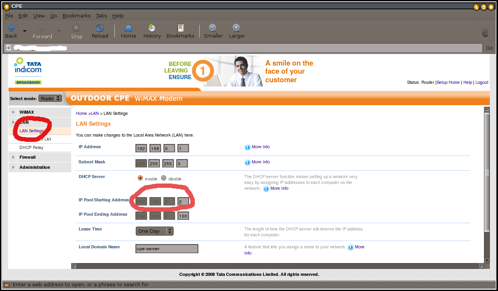This screenshot has width=498, height=291.
Task: Expand the Firewall sidebar section
Action: 40,157
